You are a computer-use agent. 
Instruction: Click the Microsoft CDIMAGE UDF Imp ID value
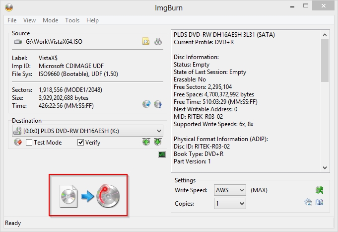(x=71, y=66)
